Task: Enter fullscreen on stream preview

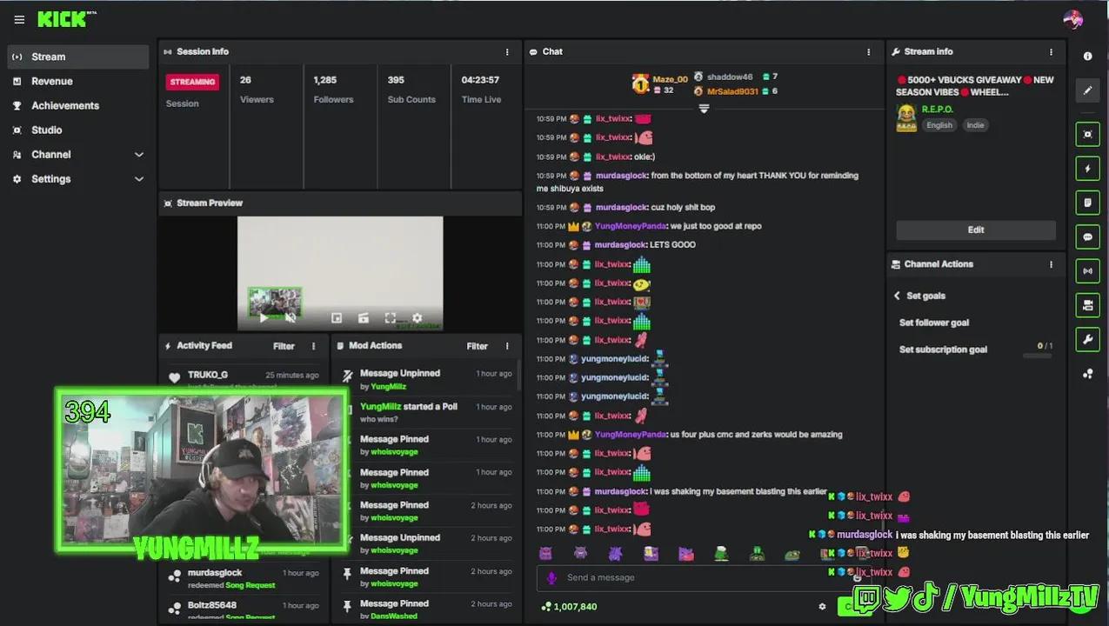Action: 390,318
